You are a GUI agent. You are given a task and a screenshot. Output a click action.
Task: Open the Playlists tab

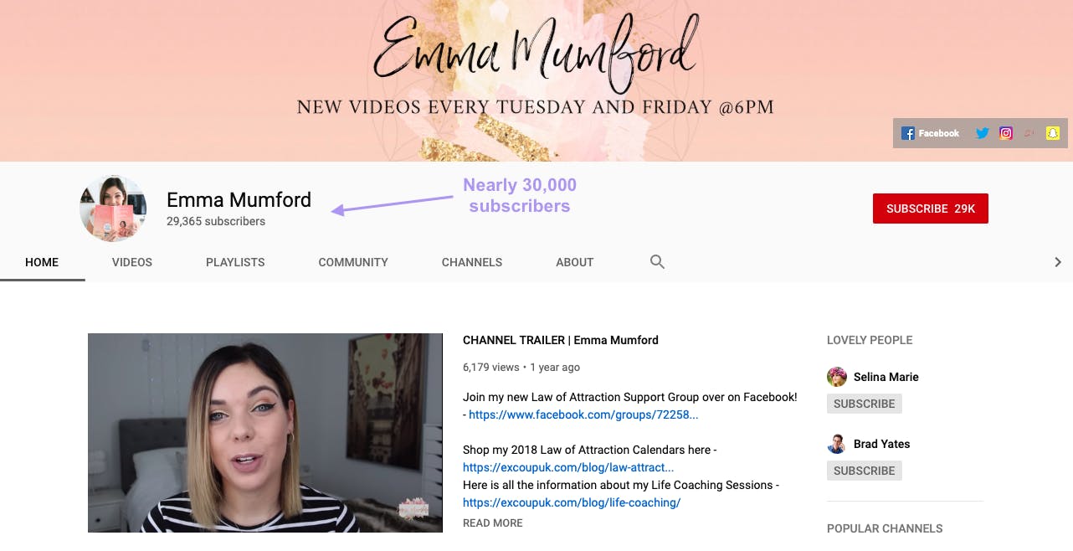(235, 262)
